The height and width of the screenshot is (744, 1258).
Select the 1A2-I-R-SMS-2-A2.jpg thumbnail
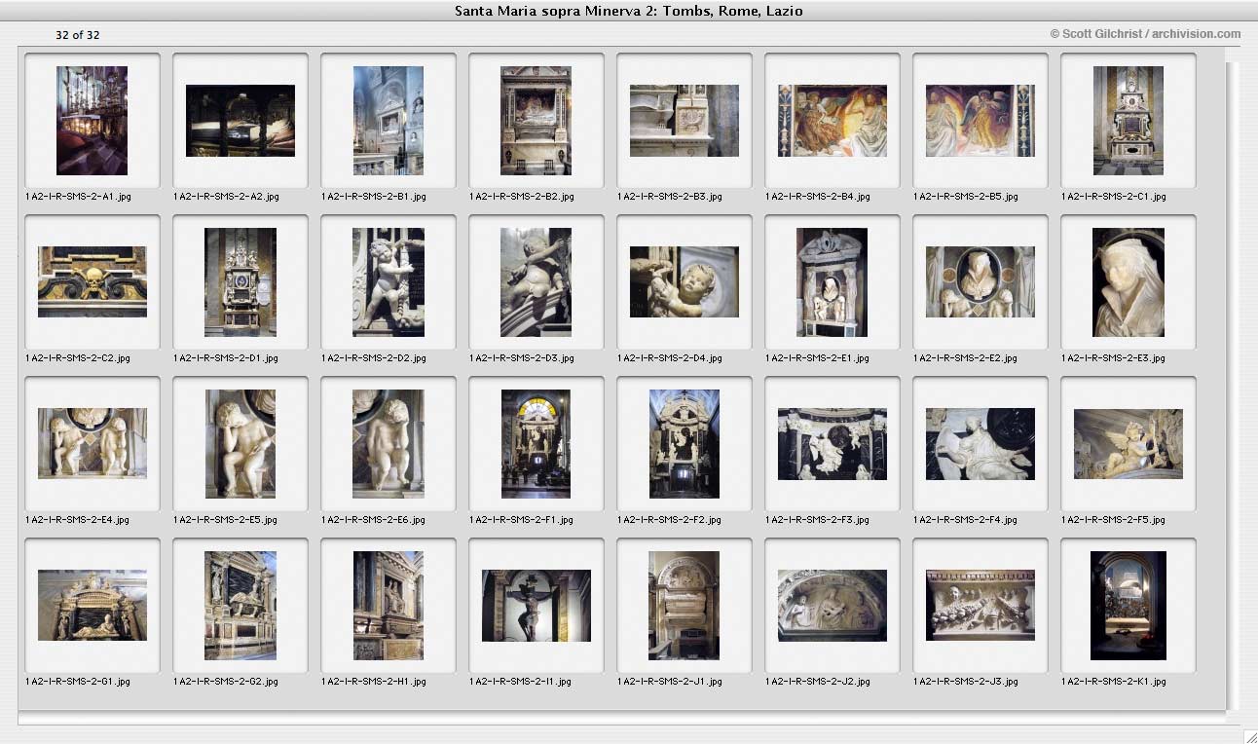[x=240, y=121]
